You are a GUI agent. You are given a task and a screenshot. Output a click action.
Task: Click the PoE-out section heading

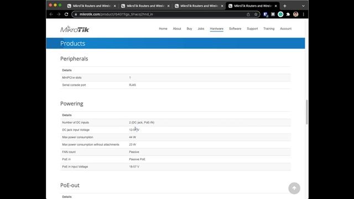pos(70,185)
